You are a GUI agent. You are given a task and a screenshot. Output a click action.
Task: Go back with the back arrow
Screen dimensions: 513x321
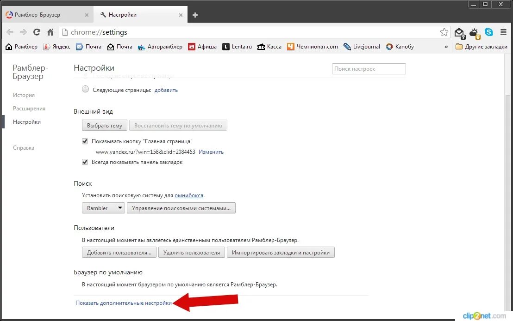click(10, 32)
